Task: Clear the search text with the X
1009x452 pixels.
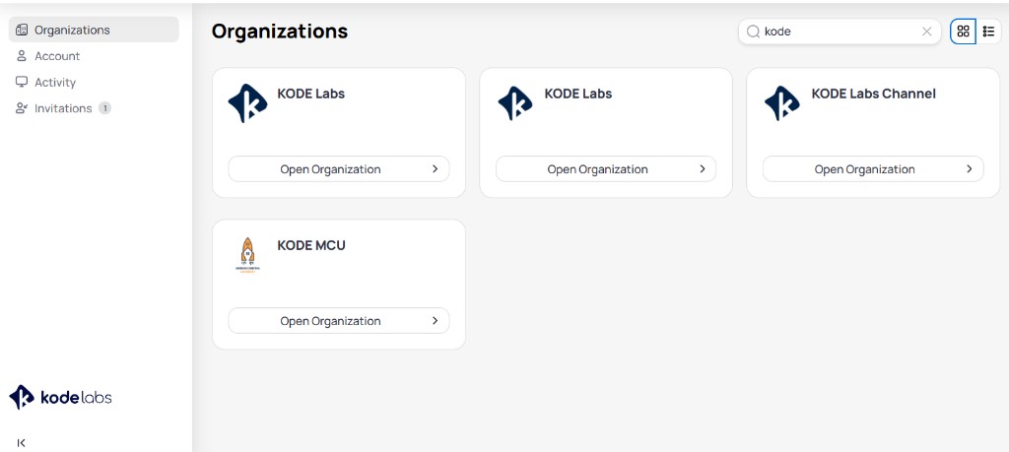Action: pos(926,31)
